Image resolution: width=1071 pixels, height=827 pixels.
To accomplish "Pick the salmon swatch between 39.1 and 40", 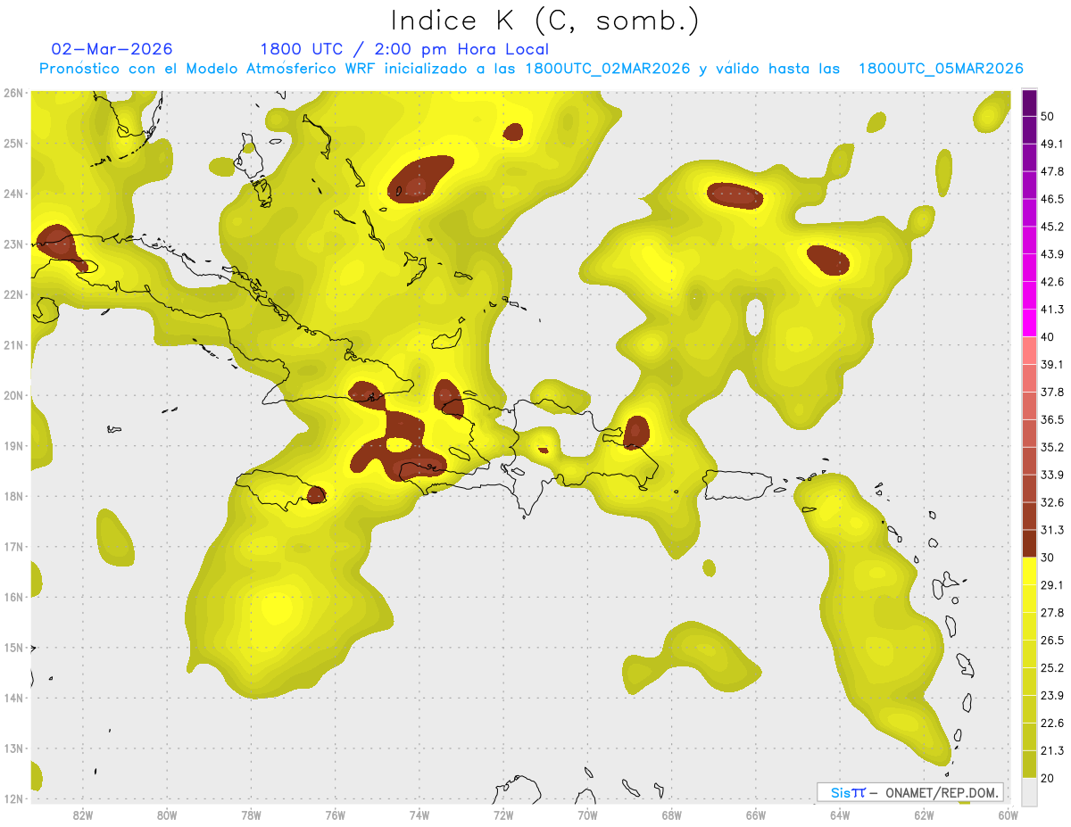I will [x=1029, y=350].
